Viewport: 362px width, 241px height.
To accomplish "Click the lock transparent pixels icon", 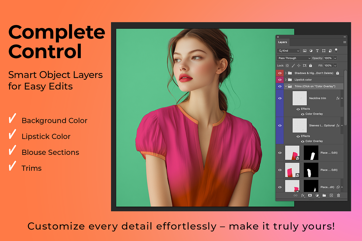I will coord(287,65).
